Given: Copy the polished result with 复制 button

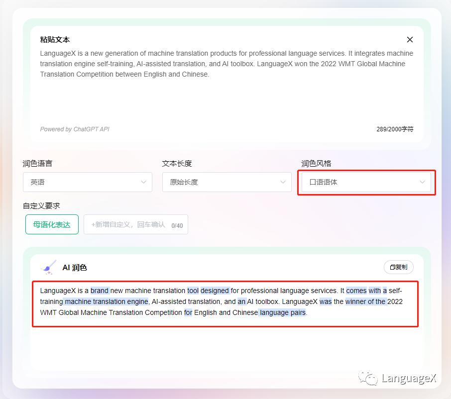Looking at the screenshot, I should pos(399,267).
